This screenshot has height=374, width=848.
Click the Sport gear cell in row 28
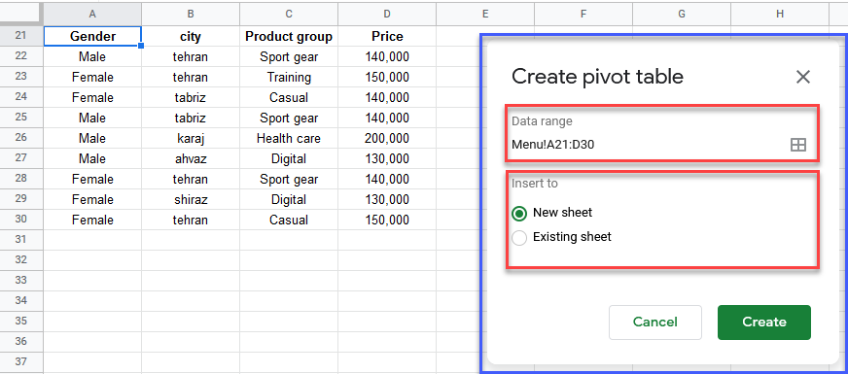289,179
